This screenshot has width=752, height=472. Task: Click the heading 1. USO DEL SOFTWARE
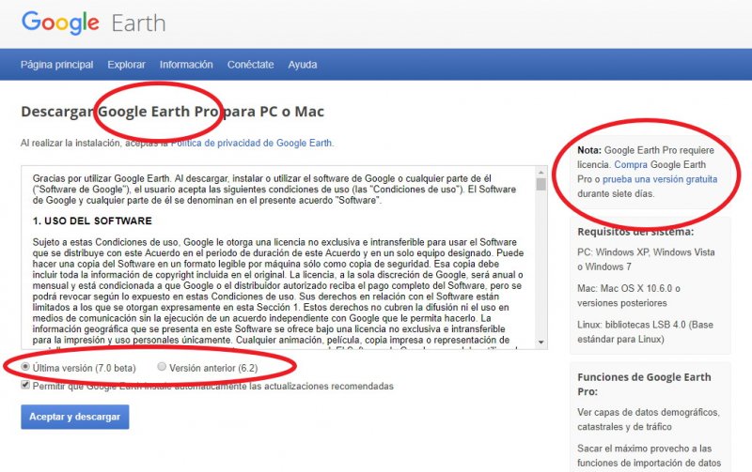point(92,221)
